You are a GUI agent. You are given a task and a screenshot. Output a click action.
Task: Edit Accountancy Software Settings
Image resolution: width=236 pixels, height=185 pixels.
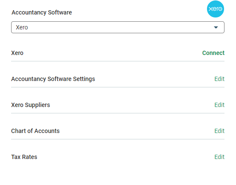pos(219,79)
